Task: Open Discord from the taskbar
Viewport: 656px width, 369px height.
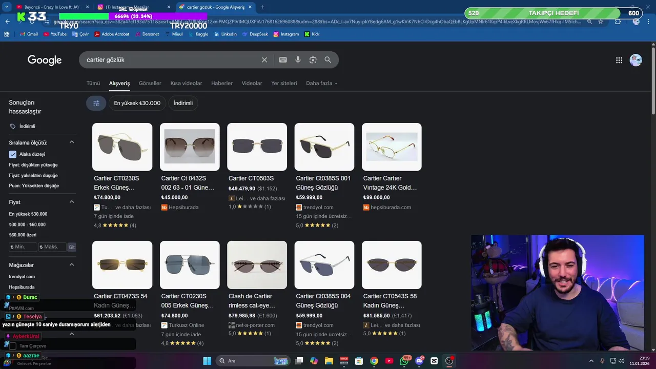Action: click(419, 361)
